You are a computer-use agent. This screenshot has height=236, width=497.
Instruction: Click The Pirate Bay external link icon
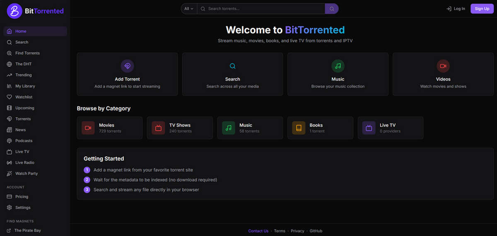9,231
